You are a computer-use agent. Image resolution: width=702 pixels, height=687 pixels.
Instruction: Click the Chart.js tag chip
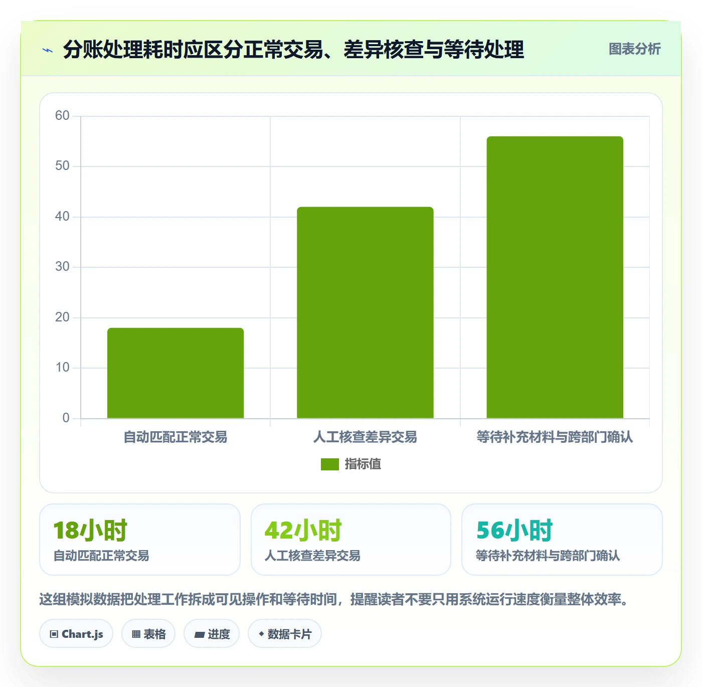(76, 634)
